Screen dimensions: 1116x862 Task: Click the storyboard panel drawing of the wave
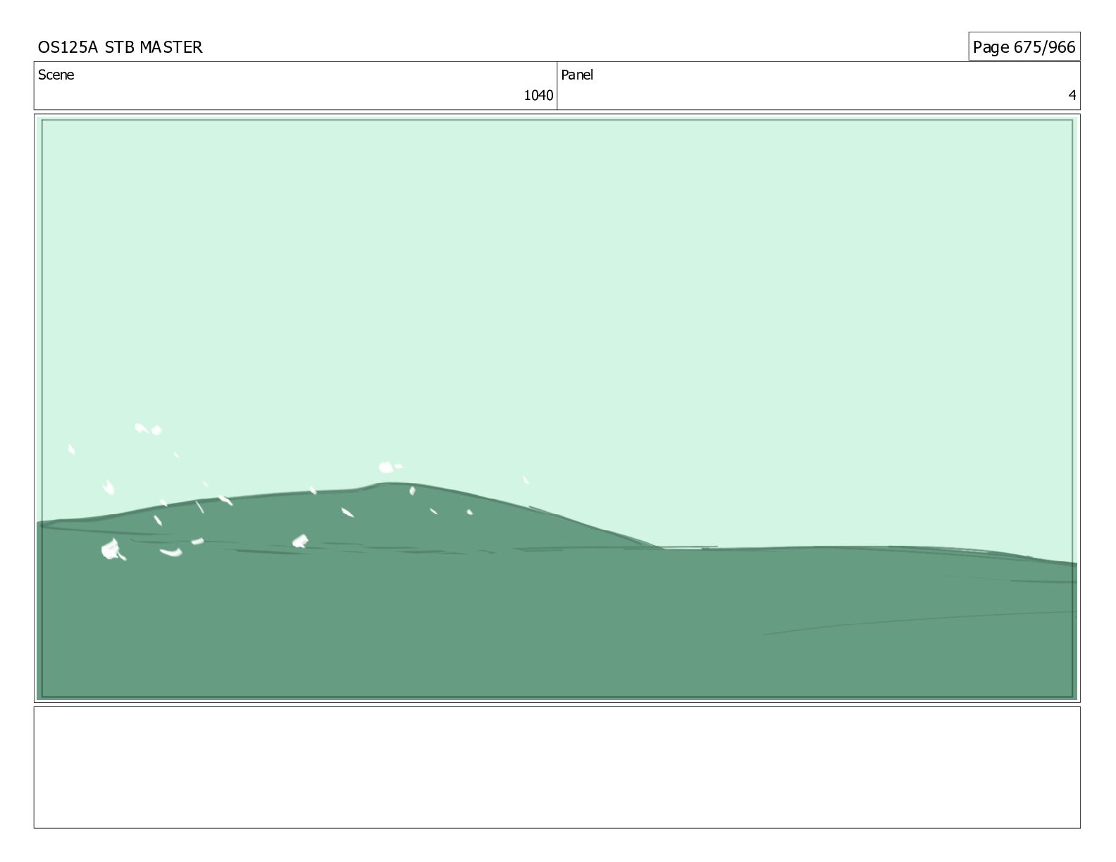click(557, 408)
